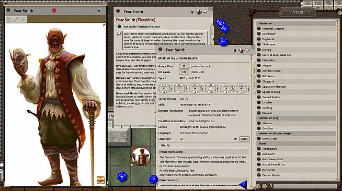This screenshot has width=342, height=191.
Task: Open Eater of Dust, Yakat-Shi entry
Action: tap(276, 55)
